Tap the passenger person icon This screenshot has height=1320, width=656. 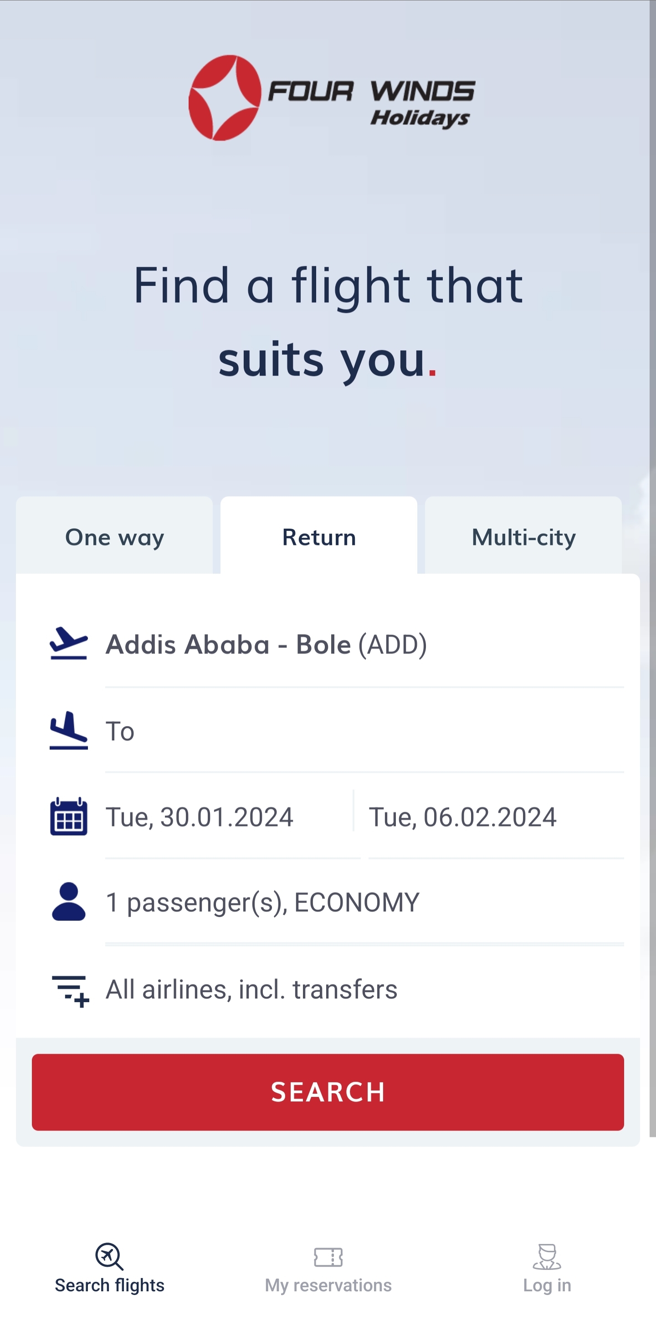(x=69, y=902)
